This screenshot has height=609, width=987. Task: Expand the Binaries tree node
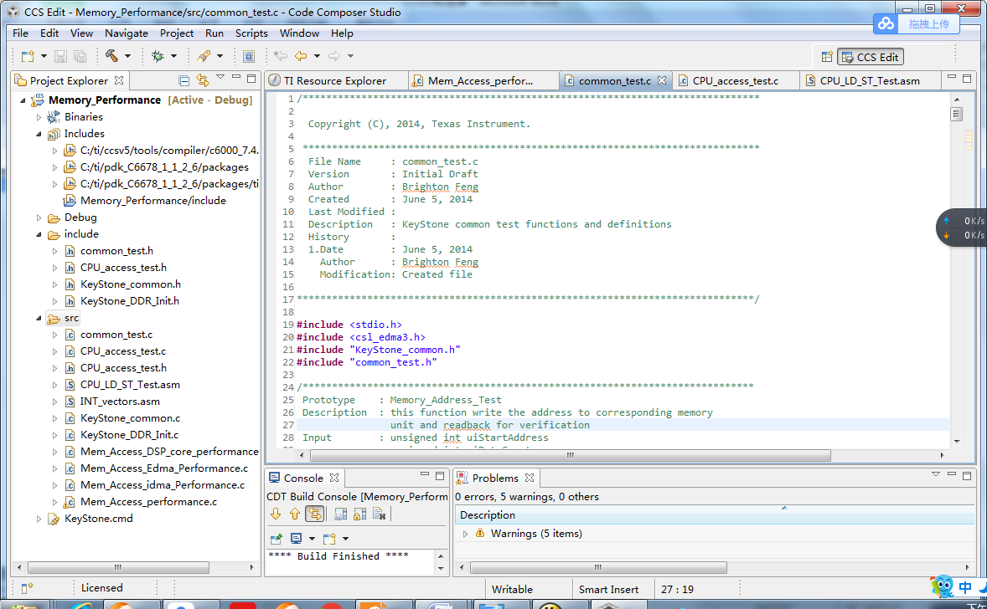39,117
